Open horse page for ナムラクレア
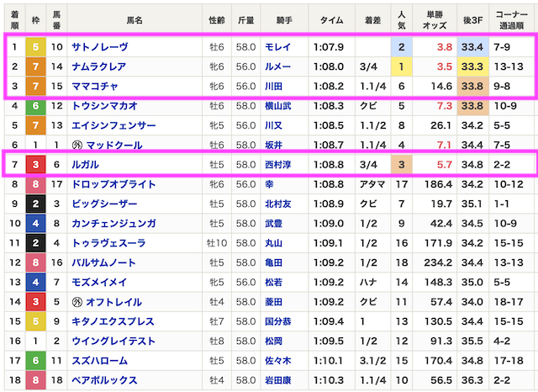 pos(99,66)
